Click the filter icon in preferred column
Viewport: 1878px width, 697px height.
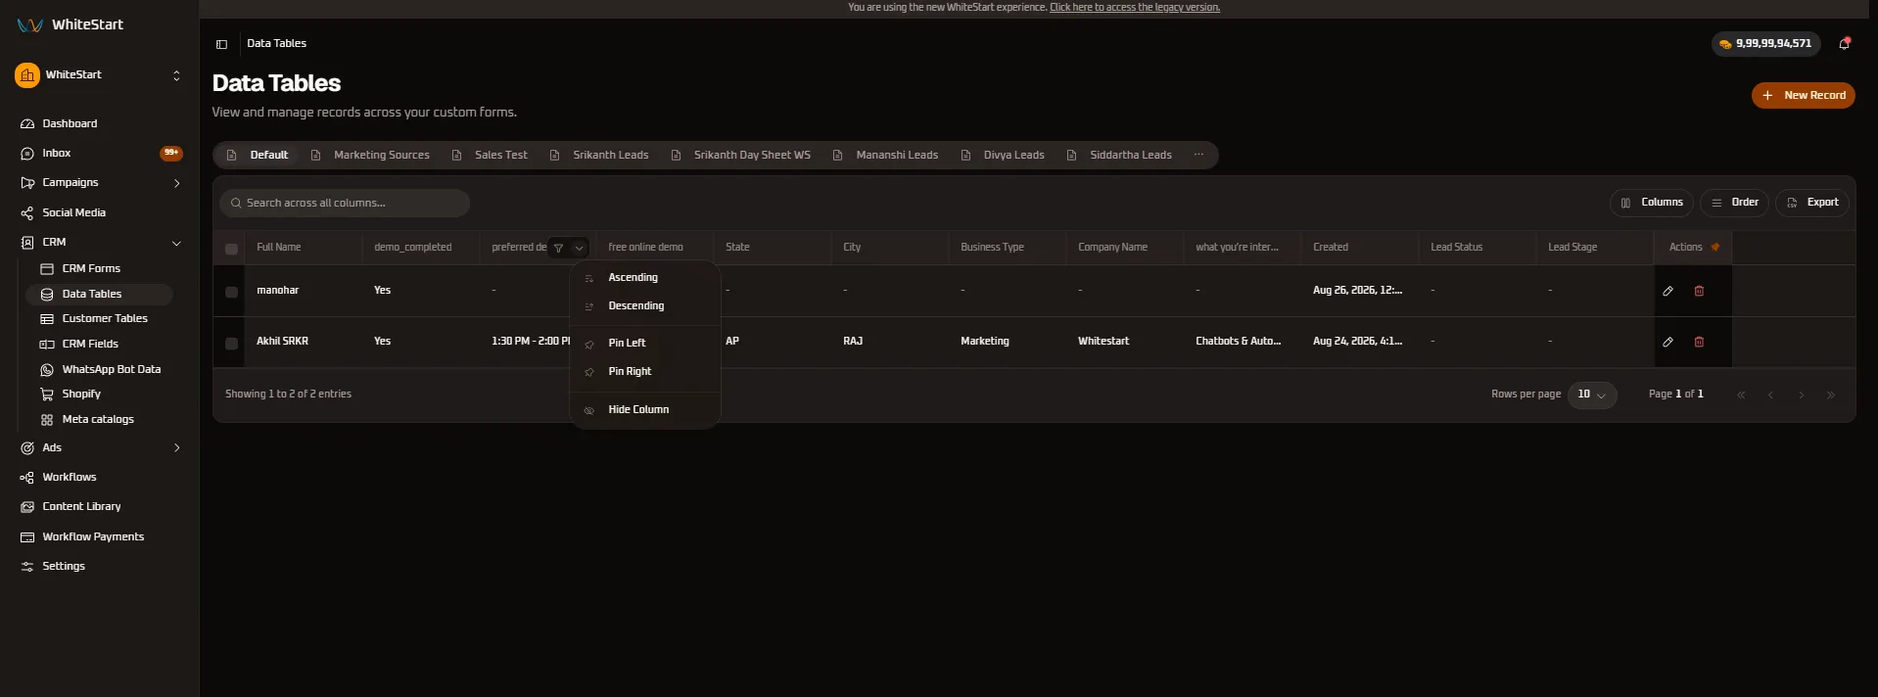pos(558,248)
